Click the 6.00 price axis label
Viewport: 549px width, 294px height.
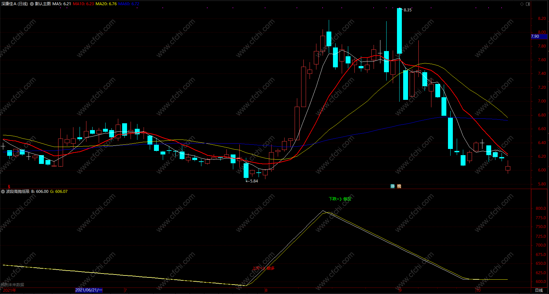542,170
